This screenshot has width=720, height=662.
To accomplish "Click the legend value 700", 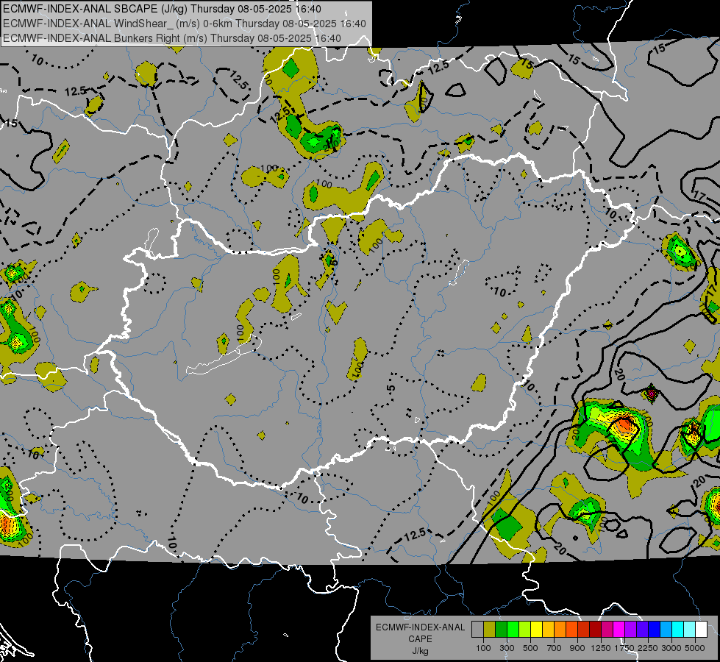I will coord(555,648).
